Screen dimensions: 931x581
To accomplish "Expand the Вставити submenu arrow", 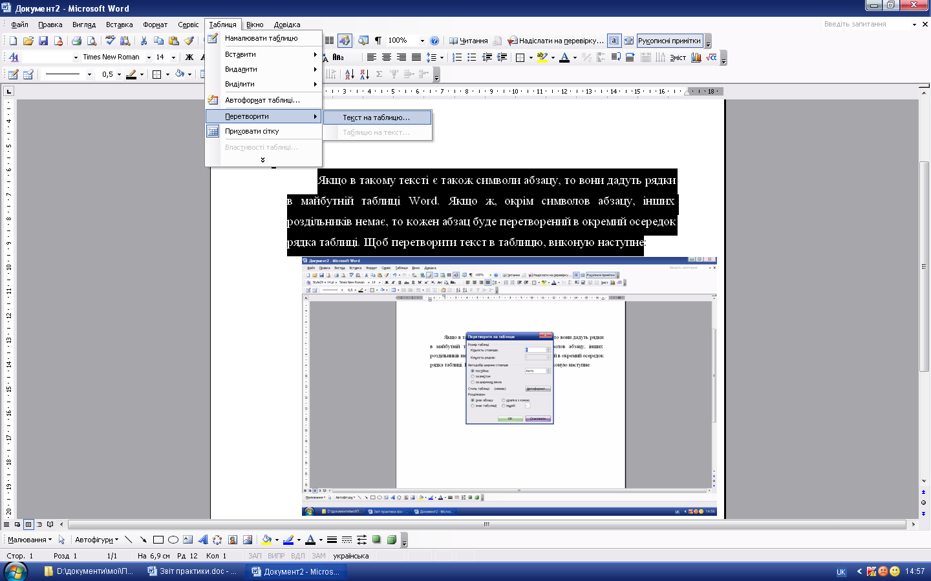I will pos(316,55).
